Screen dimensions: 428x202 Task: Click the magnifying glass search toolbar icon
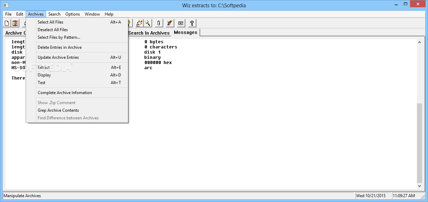tap(148, 23)
